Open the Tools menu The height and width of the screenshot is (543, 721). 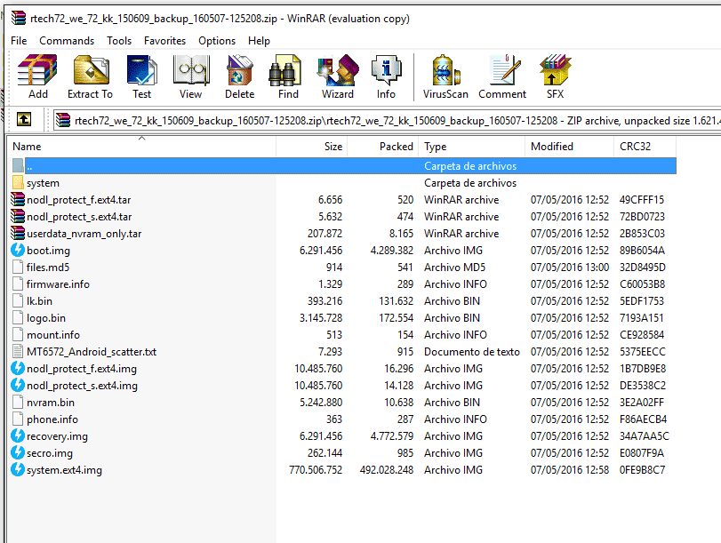coord(119,41)
